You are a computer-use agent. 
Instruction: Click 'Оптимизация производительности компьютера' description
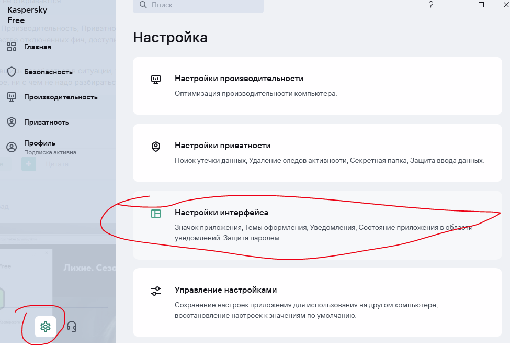[x=256, y=94]
